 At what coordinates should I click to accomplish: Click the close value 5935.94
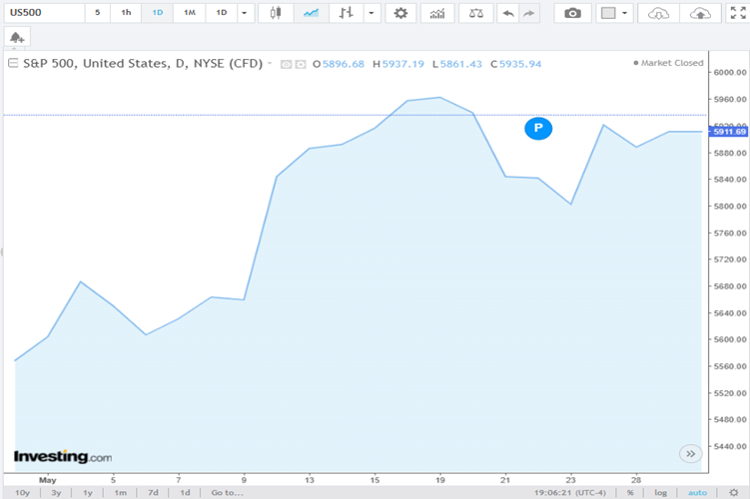point(520,64)
